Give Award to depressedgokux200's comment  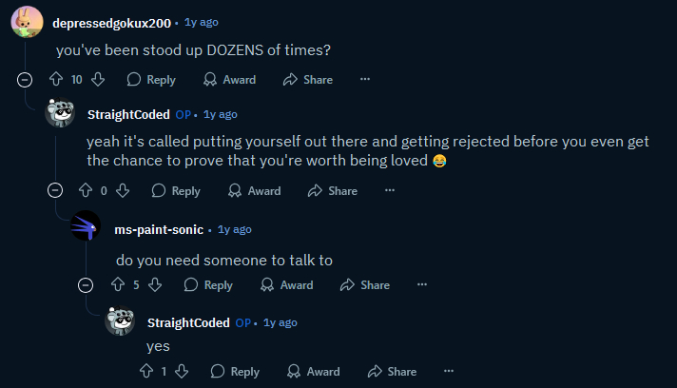pos(230,80)
